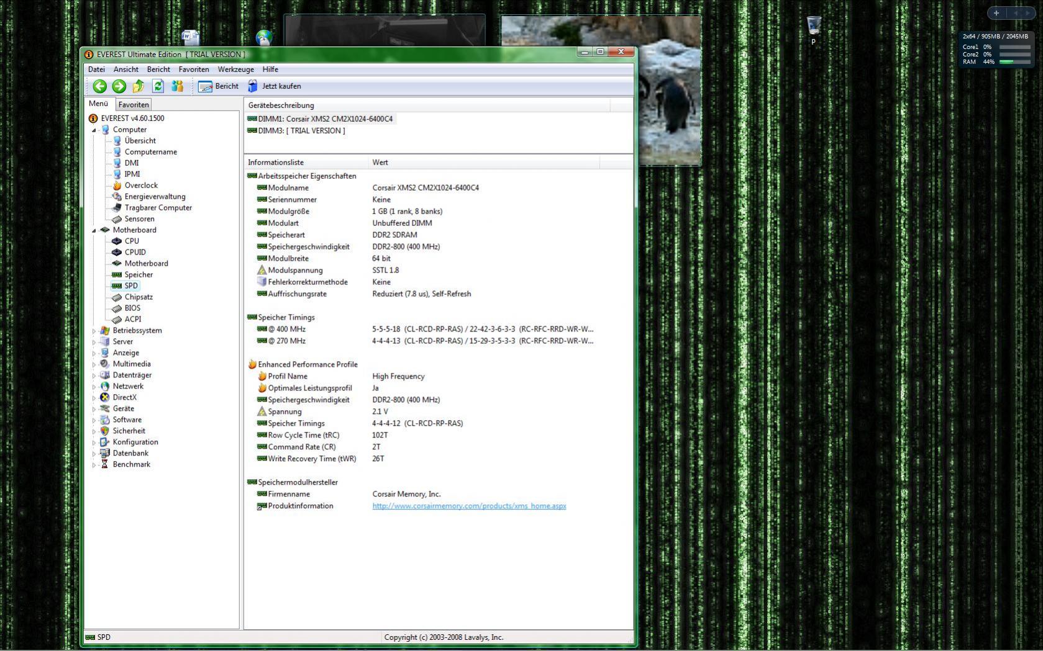
Task: Open the Werkzeuge menu
Action: click(235, 70)
